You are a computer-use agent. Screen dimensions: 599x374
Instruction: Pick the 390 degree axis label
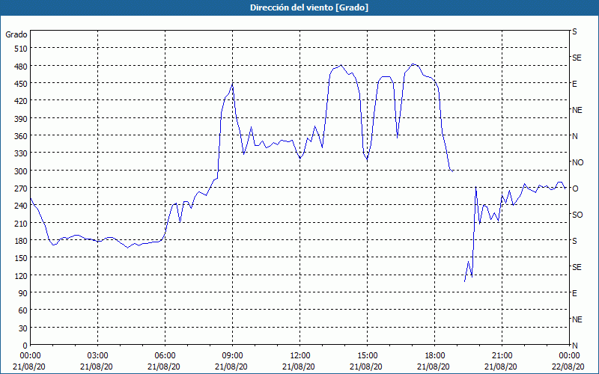pos(21,119)
